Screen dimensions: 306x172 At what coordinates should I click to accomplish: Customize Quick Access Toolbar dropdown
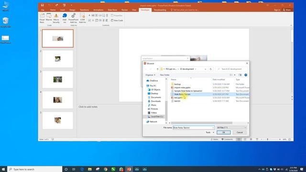(x=71, y=5)
